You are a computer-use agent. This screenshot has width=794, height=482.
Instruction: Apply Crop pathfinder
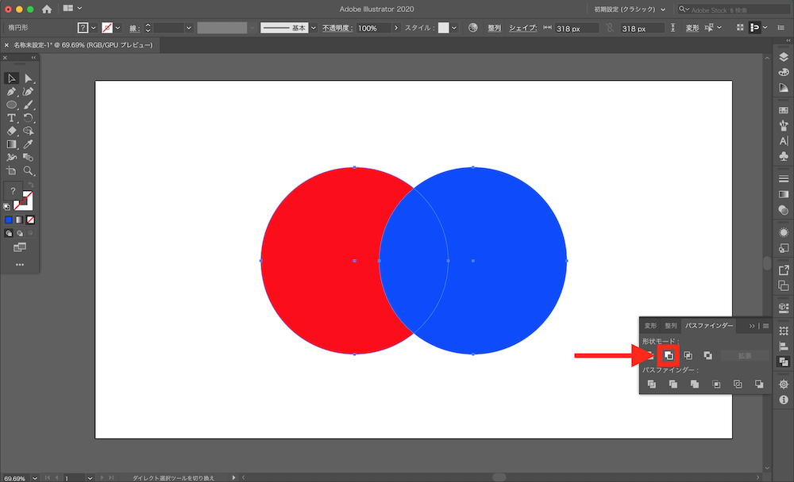pyautogui.click(x=716, y=384)
